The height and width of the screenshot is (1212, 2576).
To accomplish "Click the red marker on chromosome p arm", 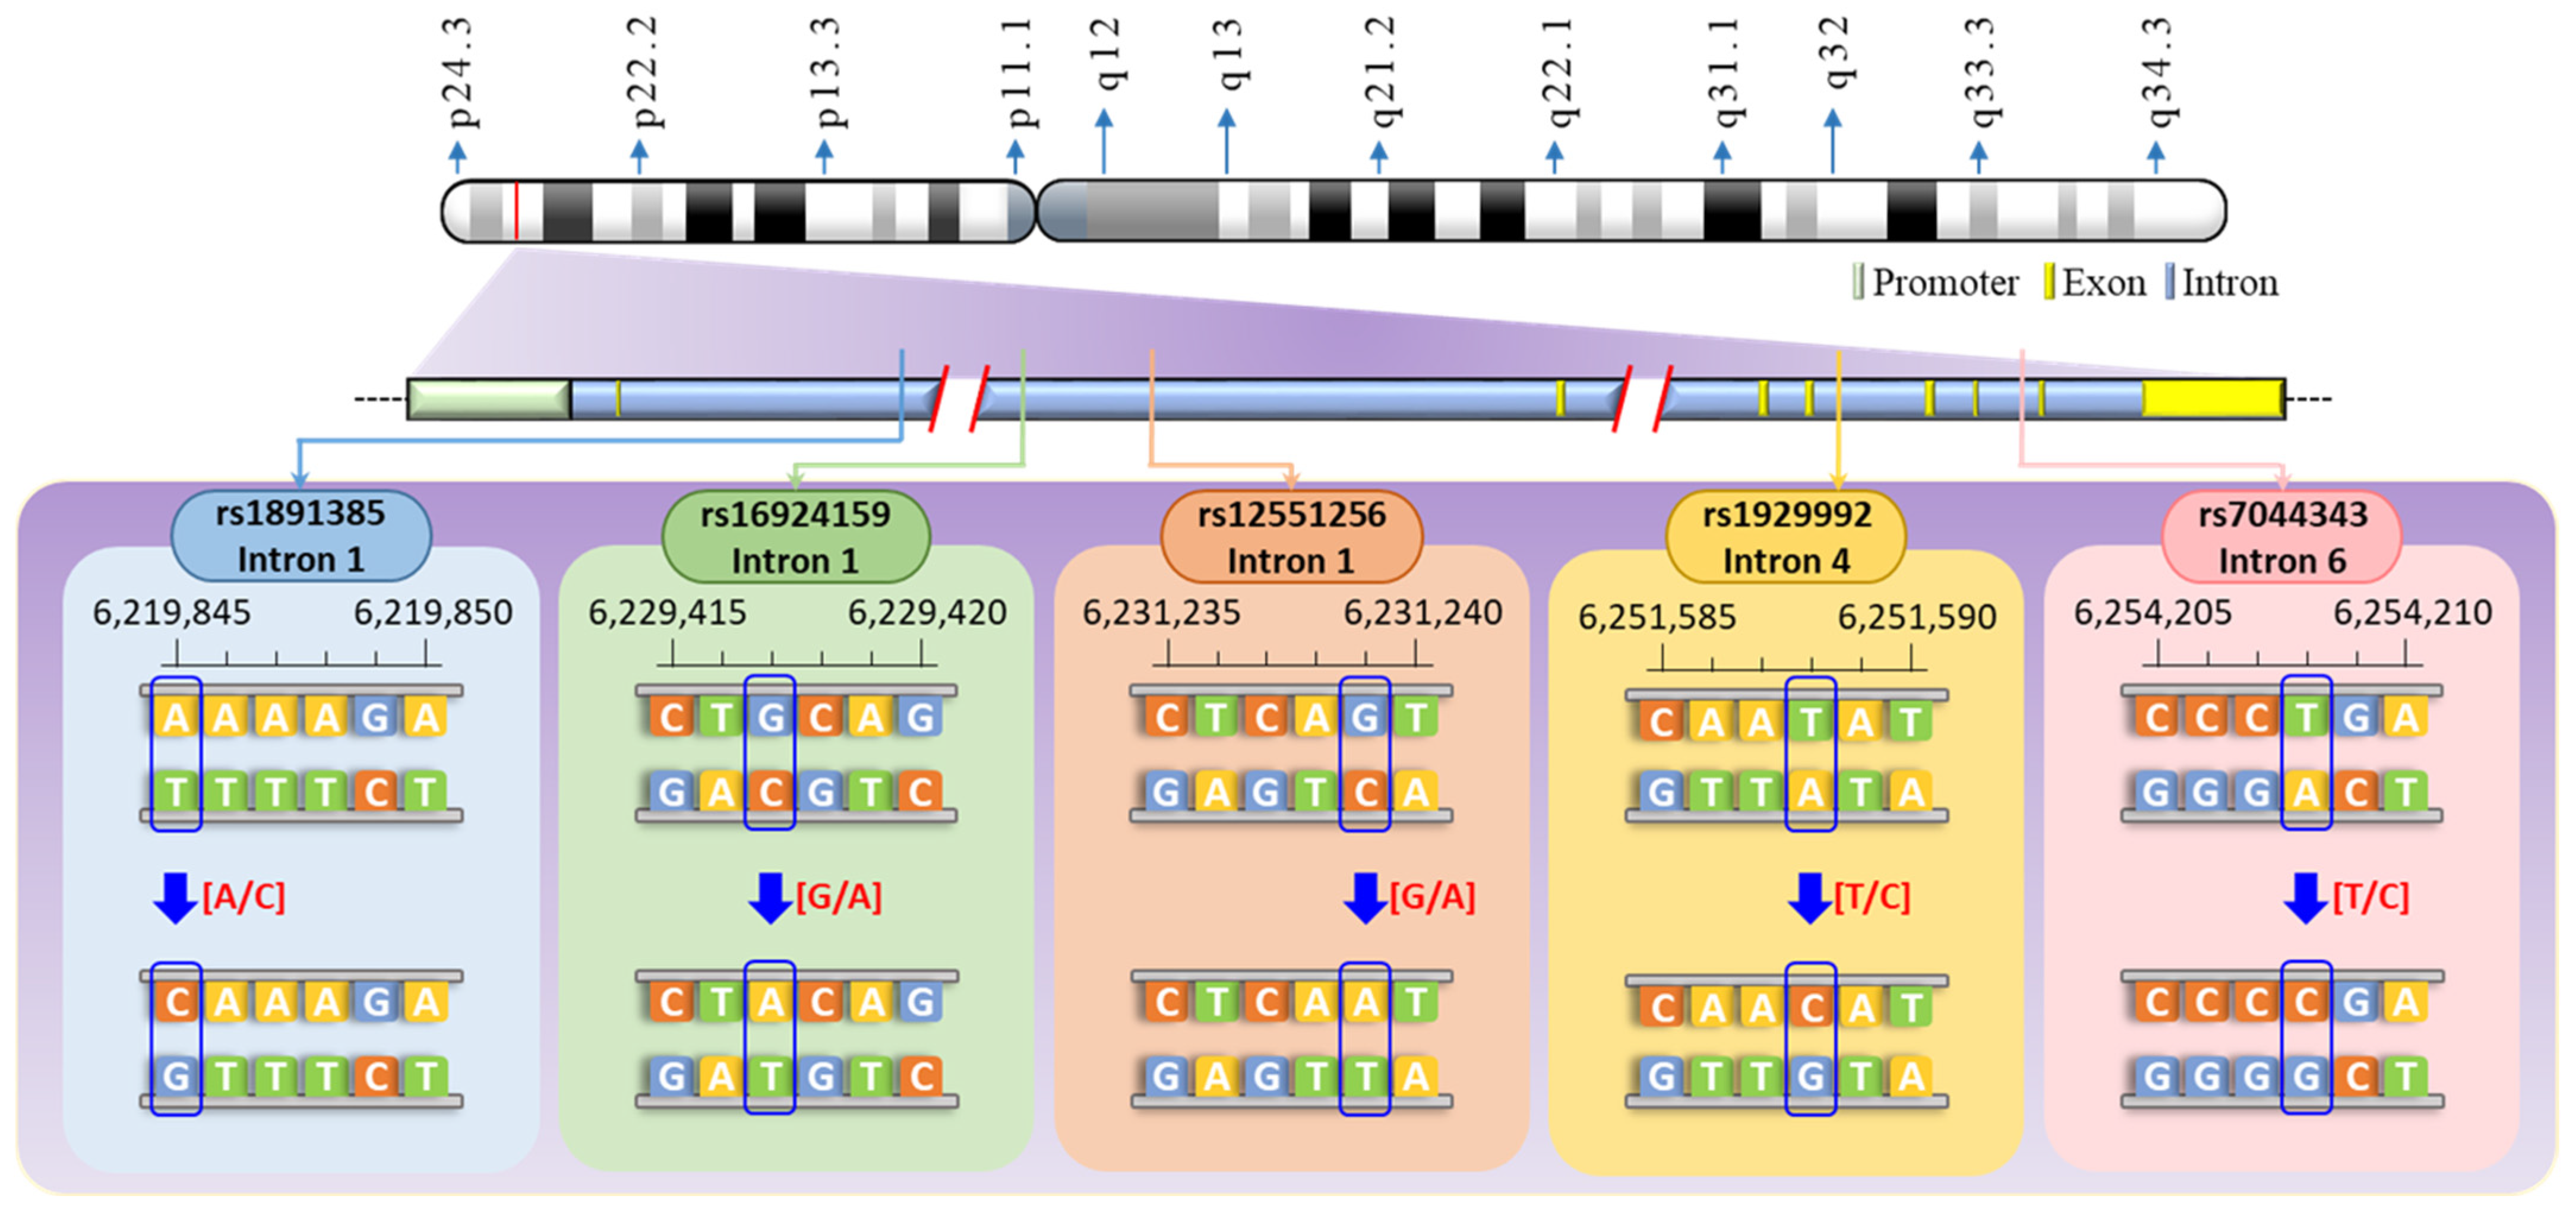I will pos(516,211).
